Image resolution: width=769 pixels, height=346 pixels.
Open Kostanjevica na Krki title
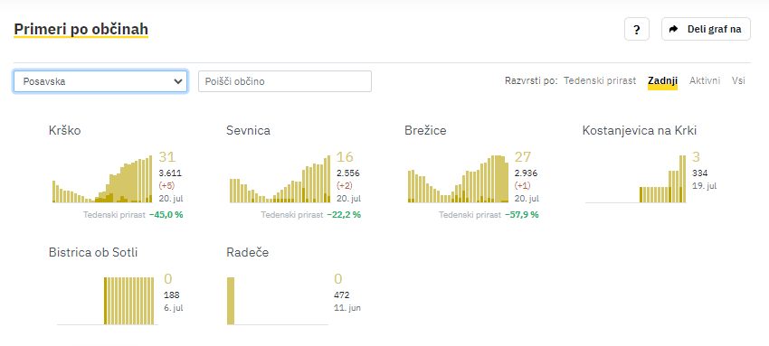pyautogui.click(x=640, y=131)
